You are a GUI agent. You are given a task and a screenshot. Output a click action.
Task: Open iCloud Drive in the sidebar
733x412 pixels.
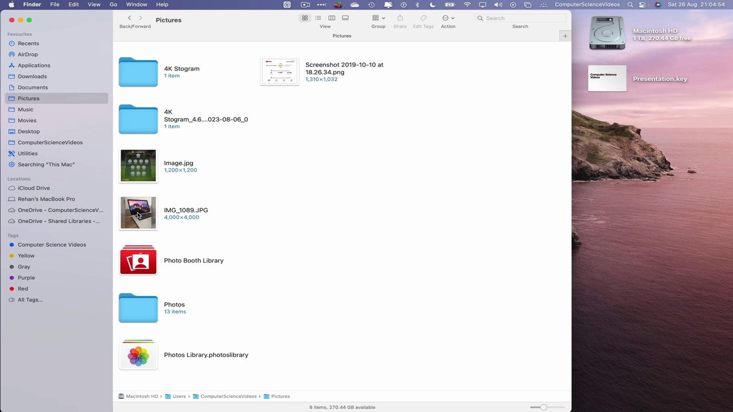pyautogui.click(x=56, y=188)
